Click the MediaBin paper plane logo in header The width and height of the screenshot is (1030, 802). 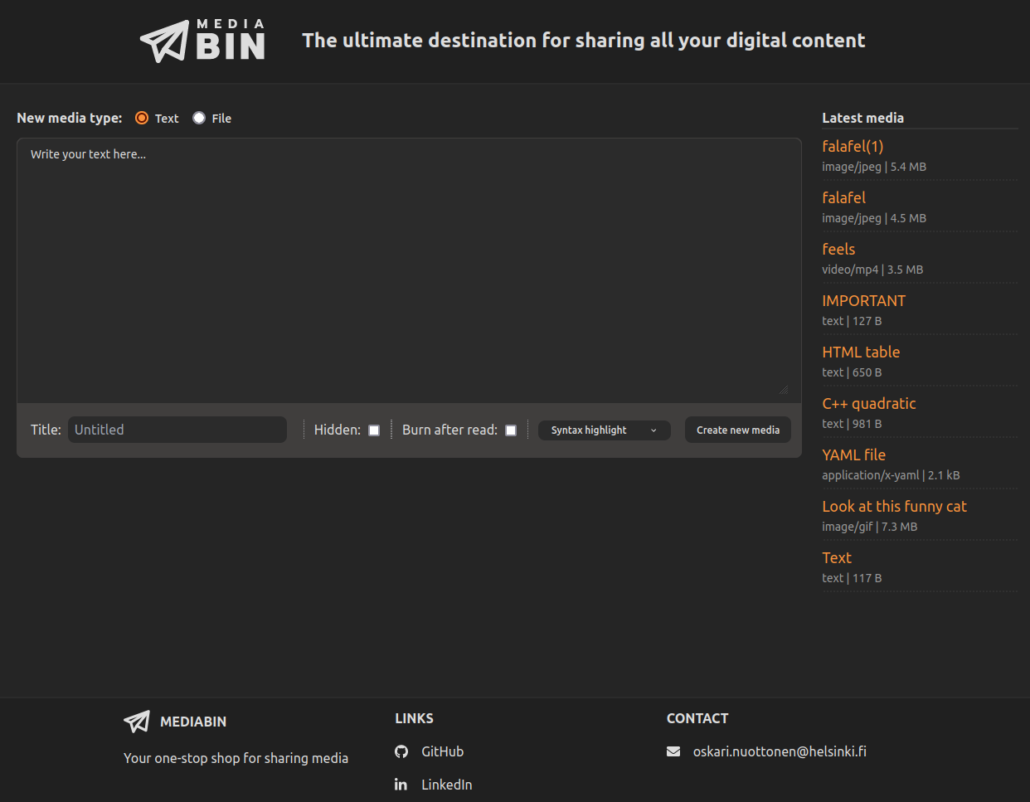[x=166, y=38]
